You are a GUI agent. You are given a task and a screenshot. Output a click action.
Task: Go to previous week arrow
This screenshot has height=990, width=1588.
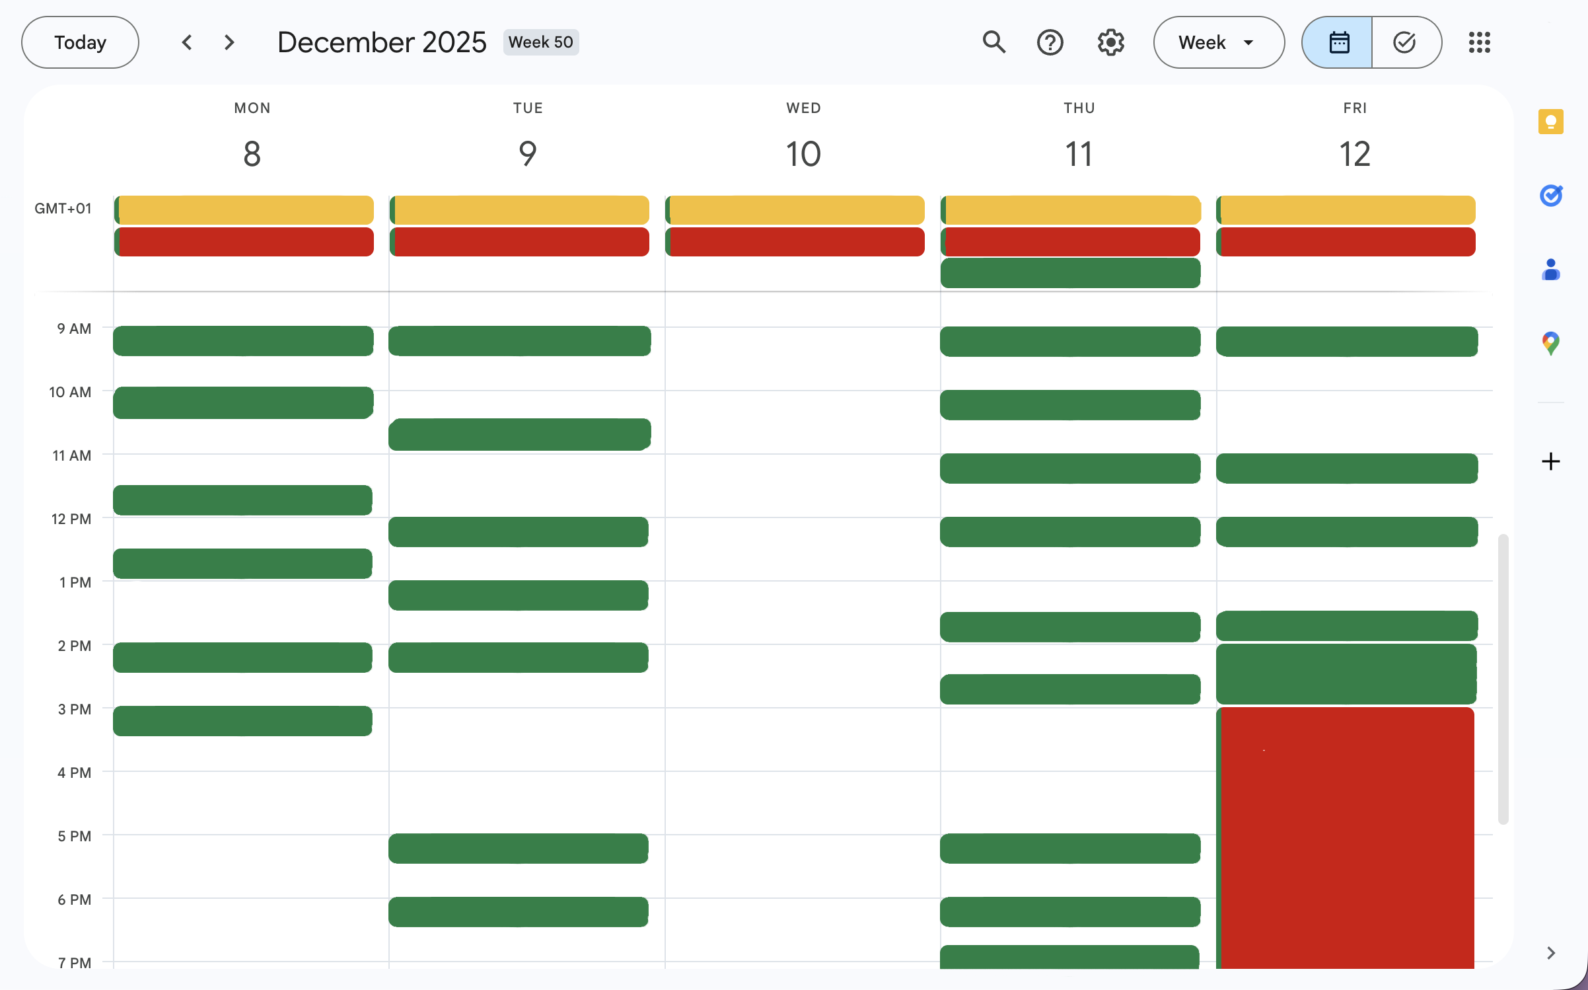187,42
